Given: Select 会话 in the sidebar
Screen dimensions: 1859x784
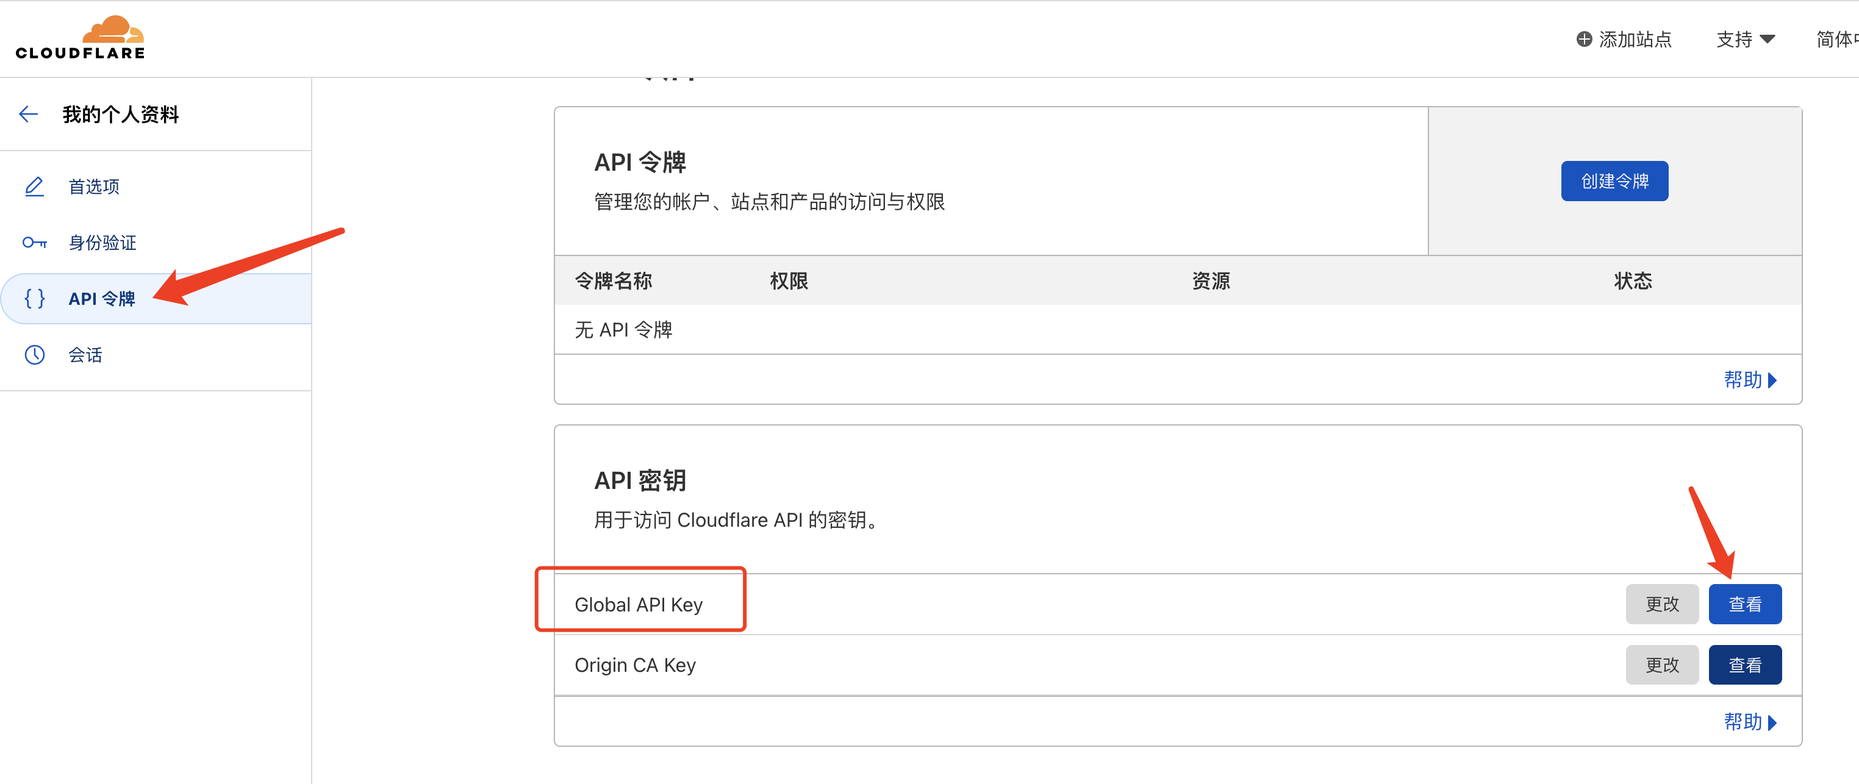Looking at the screenshot, I should coord(85,354).
